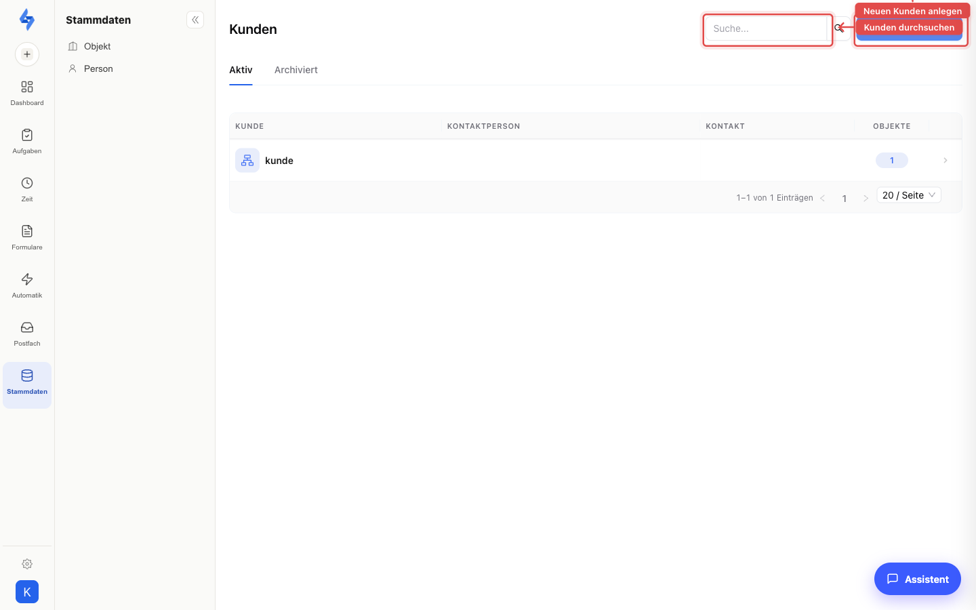This screenshot has height=610, width=976.
Task: Open the Aufgaben section
Action: [27, 142]
